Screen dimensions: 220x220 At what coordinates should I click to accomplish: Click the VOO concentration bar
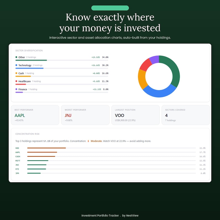pos(47,148)
